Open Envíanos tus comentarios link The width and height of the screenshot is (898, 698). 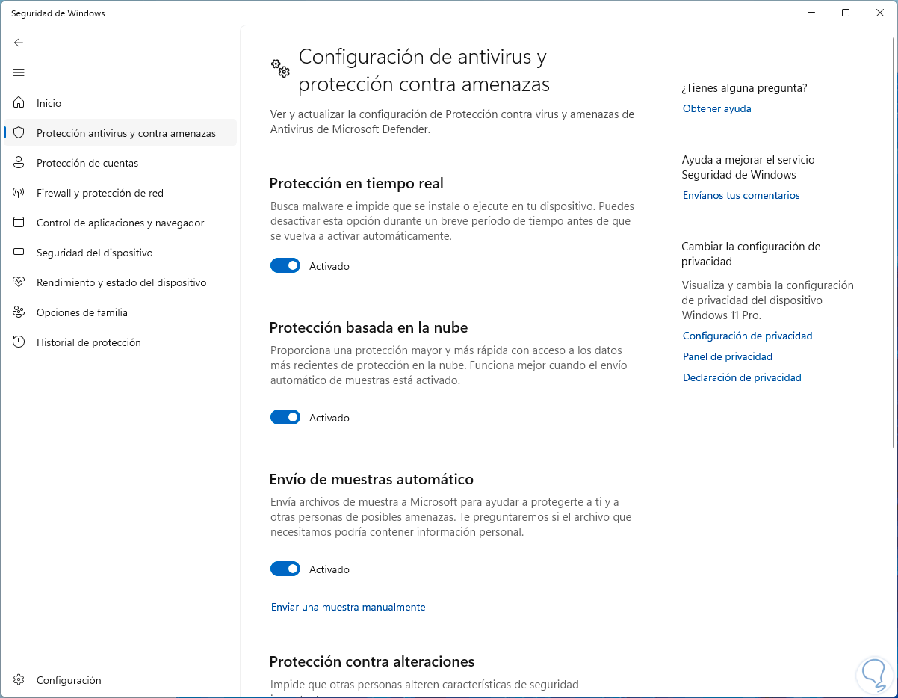[741, 195]
